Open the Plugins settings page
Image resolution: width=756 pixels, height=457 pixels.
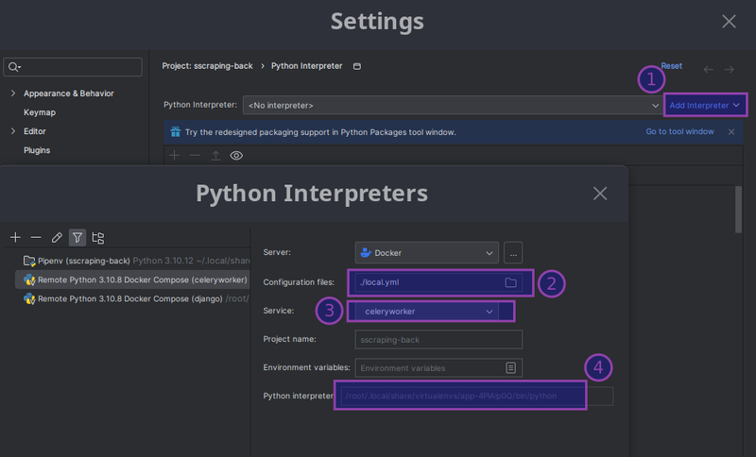point(37,150)
